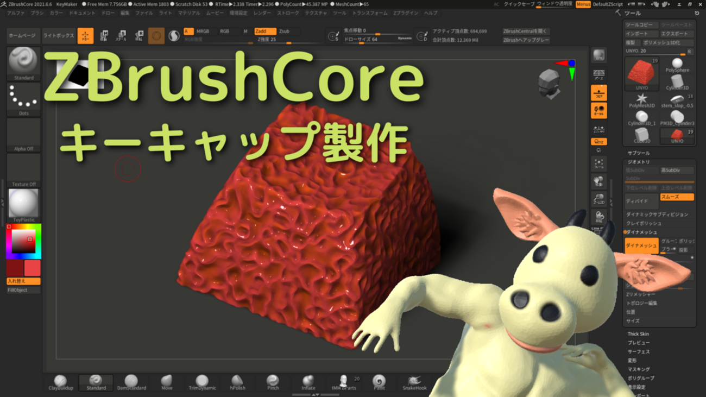Adjust the Z強度 intensity slider

pos(289,40)
